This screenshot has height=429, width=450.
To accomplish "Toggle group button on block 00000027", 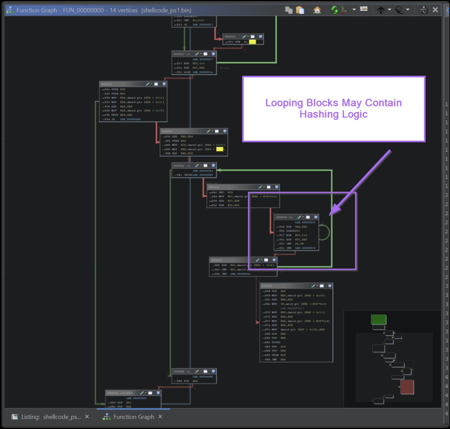I will pyautogui.click(x=213, y=54).
